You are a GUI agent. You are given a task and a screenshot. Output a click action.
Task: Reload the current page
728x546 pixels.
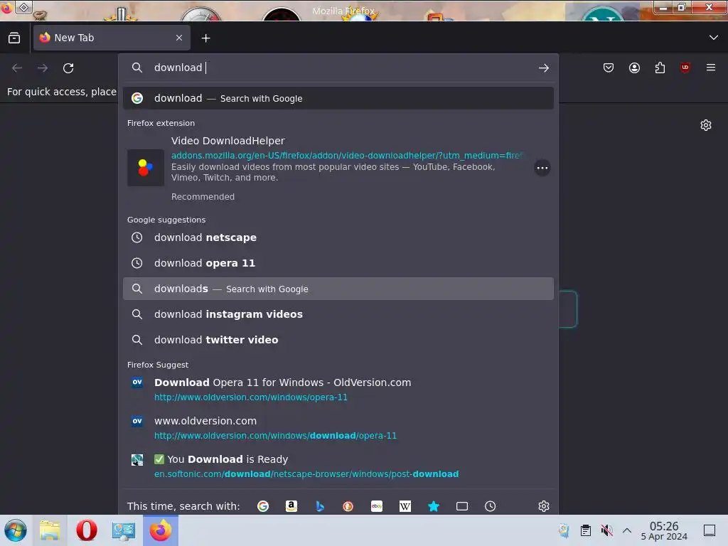[68, 68]
